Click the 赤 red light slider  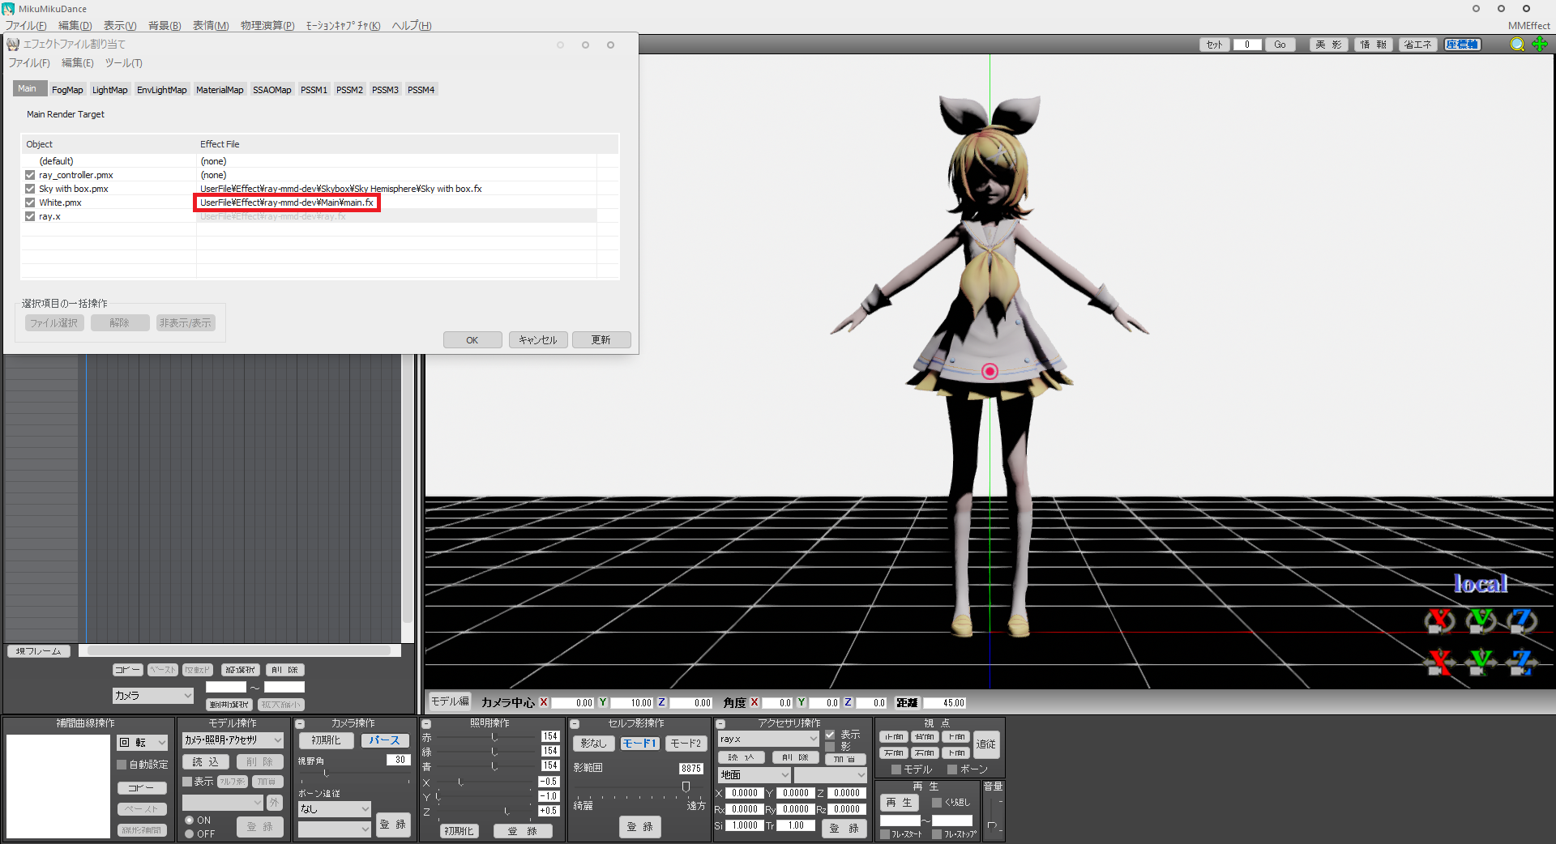click(x=486, y=737)
